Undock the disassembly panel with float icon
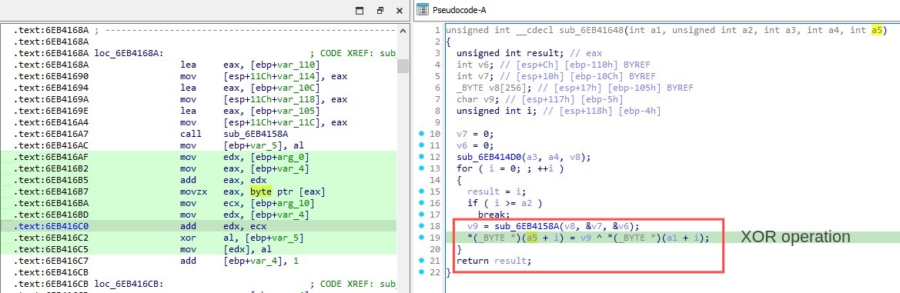The height and width of the screenshot is (293, 900). (380, 10)
